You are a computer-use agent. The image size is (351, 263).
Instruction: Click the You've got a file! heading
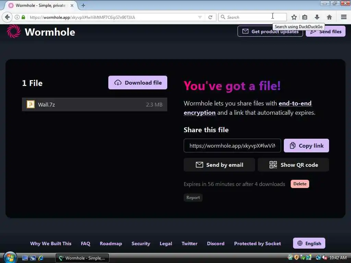pos(232,86)
